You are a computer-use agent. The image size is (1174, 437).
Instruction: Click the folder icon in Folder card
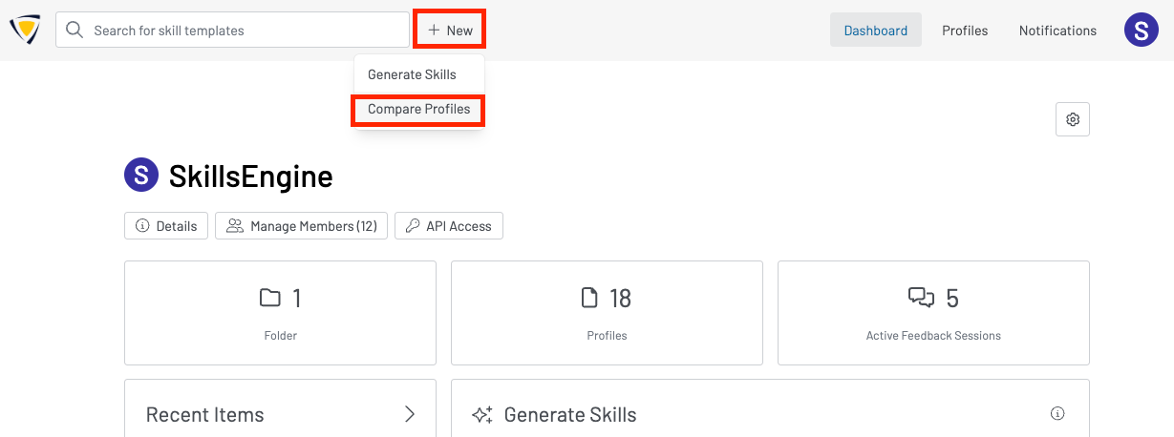[x=270, y=299]
